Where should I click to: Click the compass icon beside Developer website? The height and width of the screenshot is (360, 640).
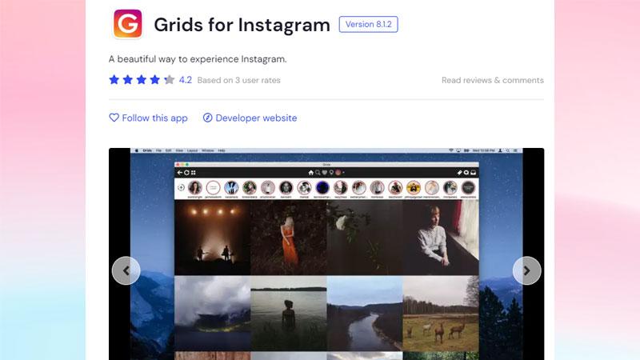(207, 118)
